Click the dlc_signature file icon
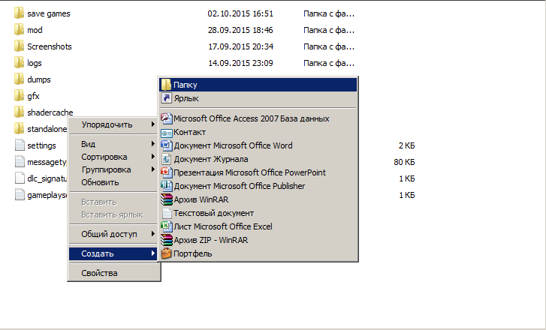 tap(20, 178)
